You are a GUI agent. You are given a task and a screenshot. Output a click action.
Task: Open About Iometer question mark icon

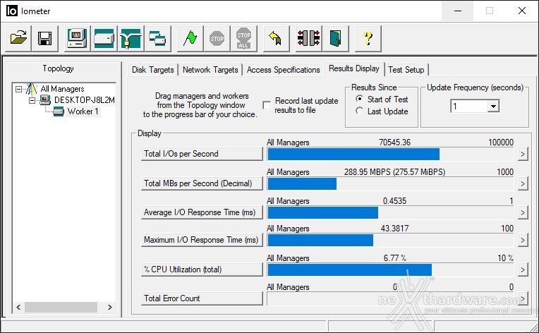368,38
